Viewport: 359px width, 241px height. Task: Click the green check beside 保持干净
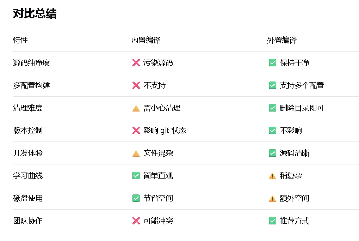tap(272, 63)
